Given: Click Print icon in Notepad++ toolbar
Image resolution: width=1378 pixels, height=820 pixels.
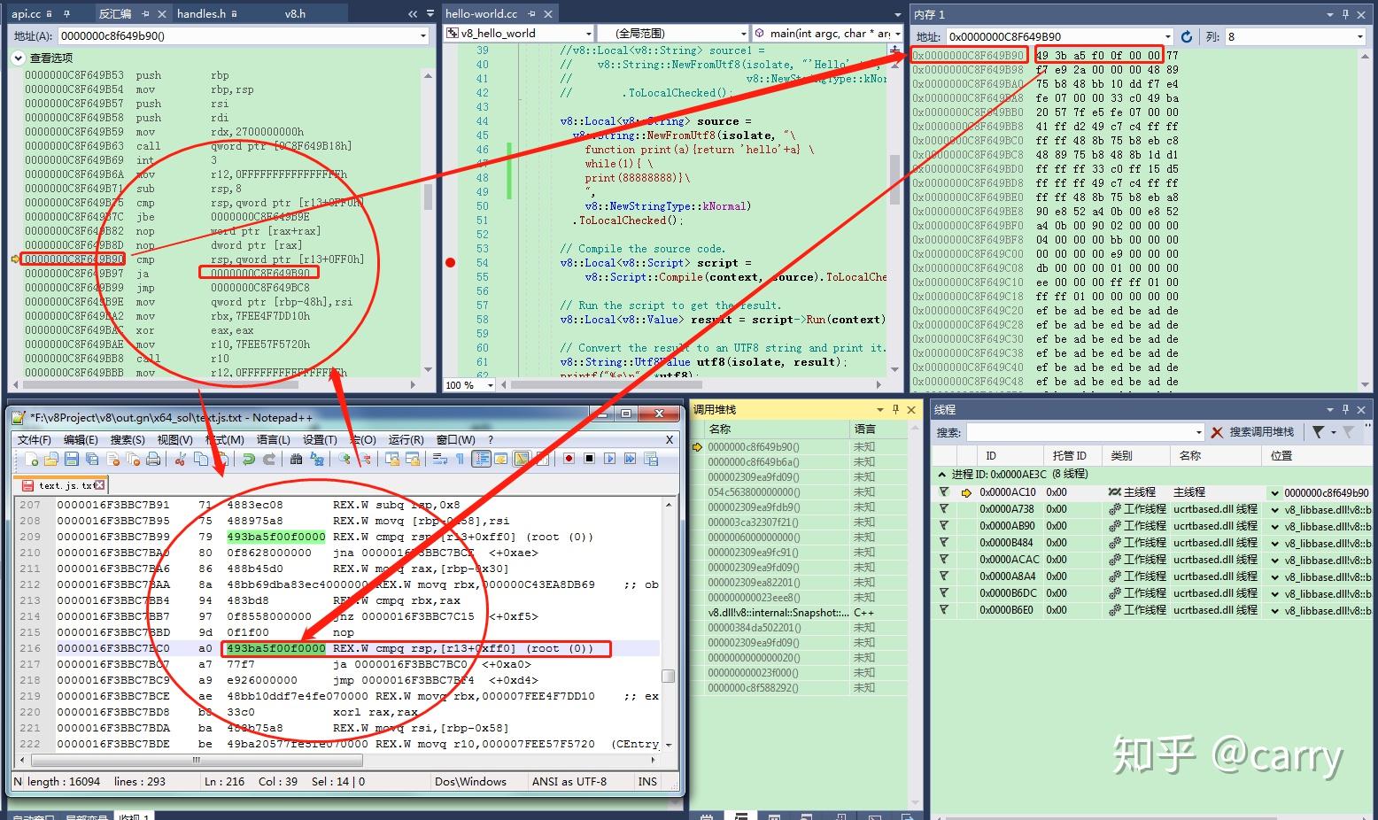Looking at the screenshot, I should click(x=153, y=459).
